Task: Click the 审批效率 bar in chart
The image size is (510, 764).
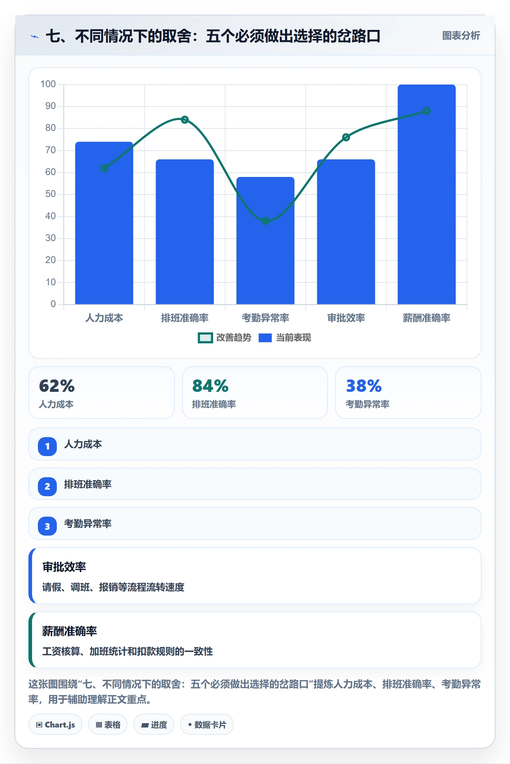Action: click(x=346, y=232)
